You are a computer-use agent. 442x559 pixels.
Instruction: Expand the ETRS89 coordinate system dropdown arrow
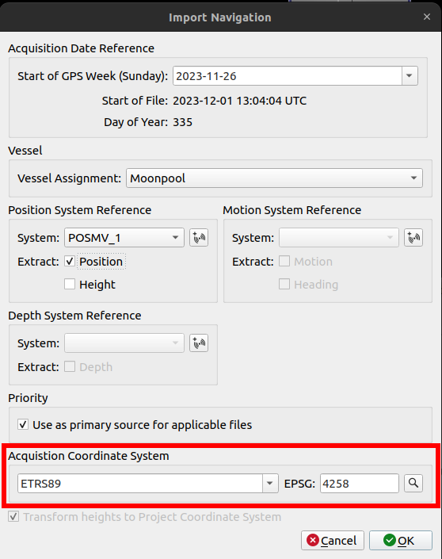[270, 484]
